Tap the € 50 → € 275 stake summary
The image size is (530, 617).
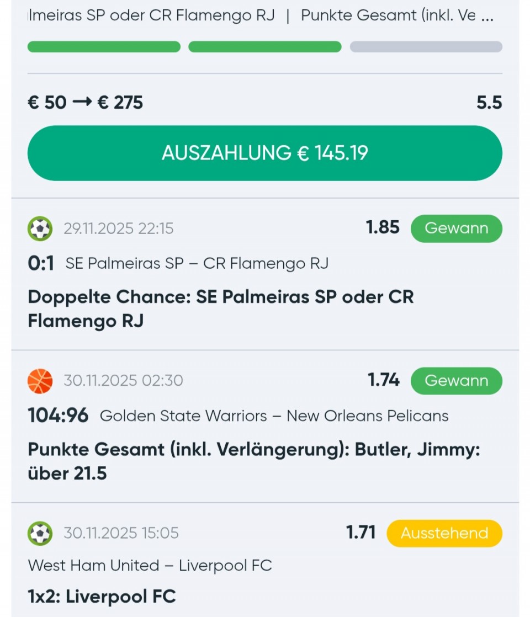(x=85, y=103)
